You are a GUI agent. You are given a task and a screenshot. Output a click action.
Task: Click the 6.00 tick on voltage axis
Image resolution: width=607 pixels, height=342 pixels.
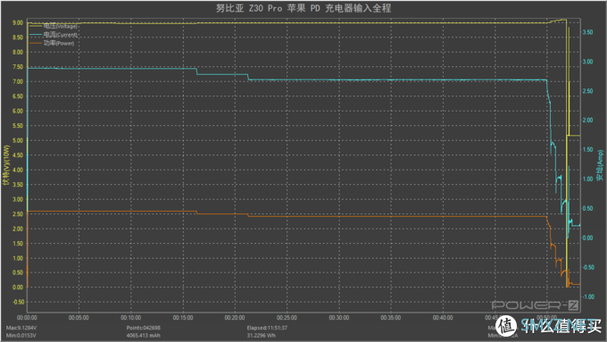[18, 111]
